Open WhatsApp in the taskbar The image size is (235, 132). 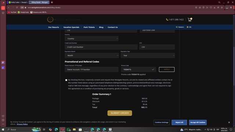pyautogui.click(x=69, y=129)
